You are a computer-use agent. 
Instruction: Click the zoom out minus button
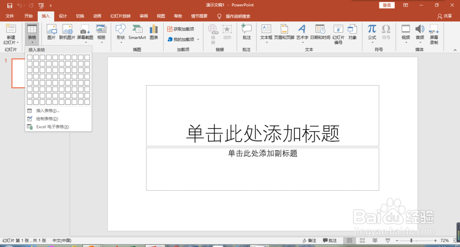[397, 241]
